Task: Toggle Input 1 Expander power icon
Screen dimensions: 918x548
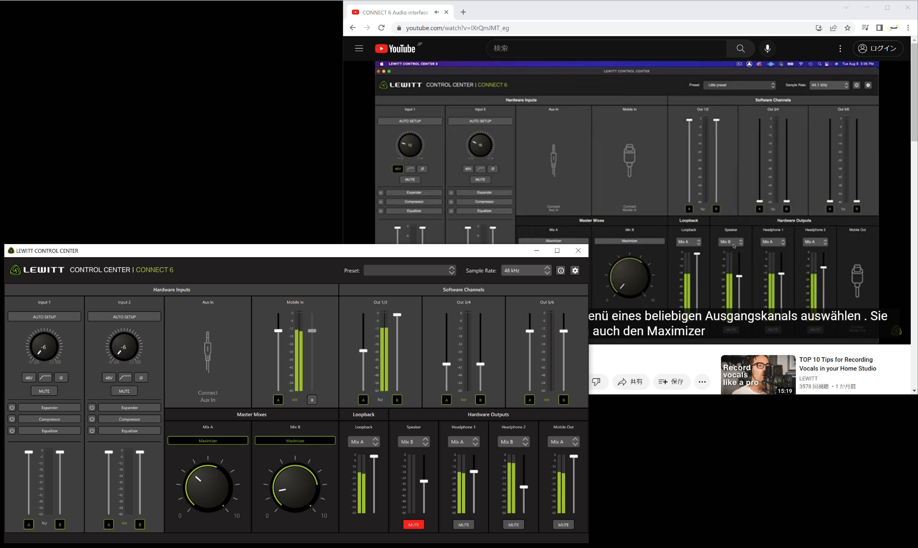Action: tap(12, 408)
